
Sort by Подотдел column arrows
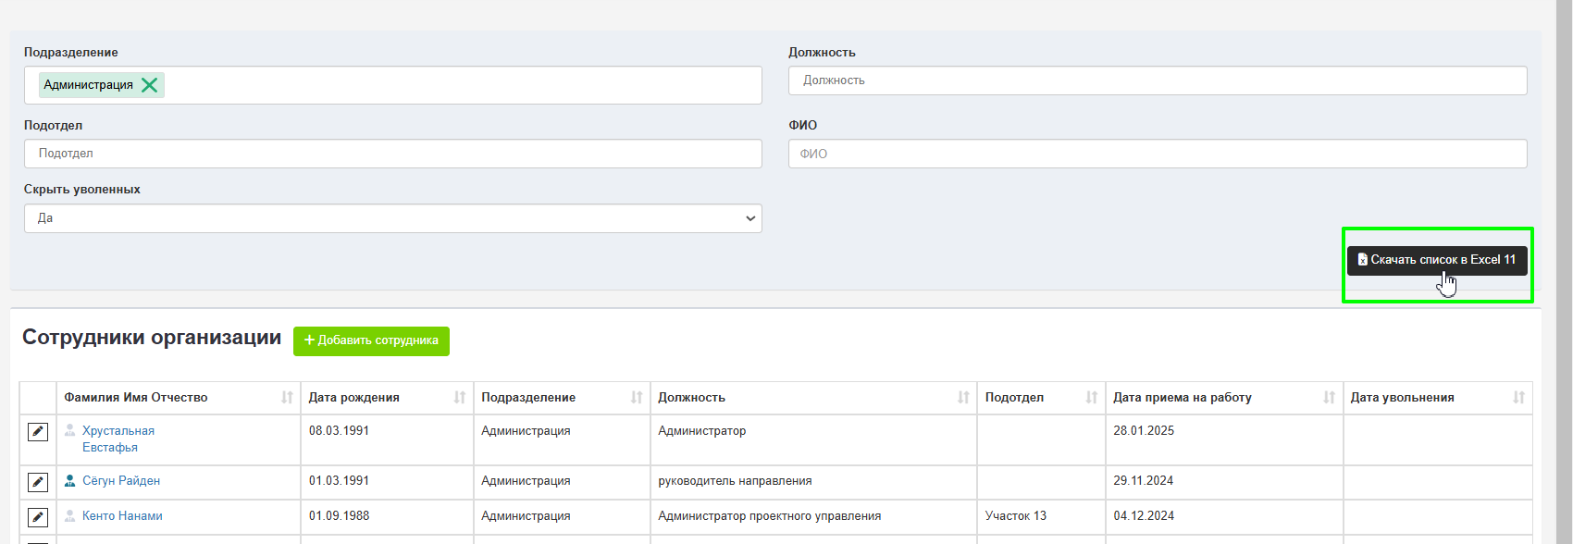coord(1092,398)
